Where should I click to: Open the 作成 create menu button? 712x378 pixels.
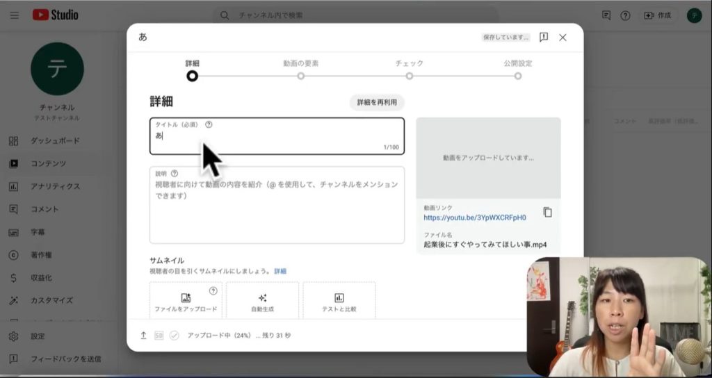pyautogui.click(x=657, y=15)
